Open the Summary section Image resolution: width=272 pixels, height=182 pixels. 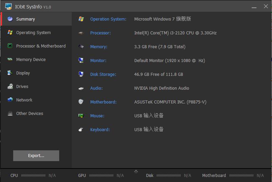click(36, 19)
